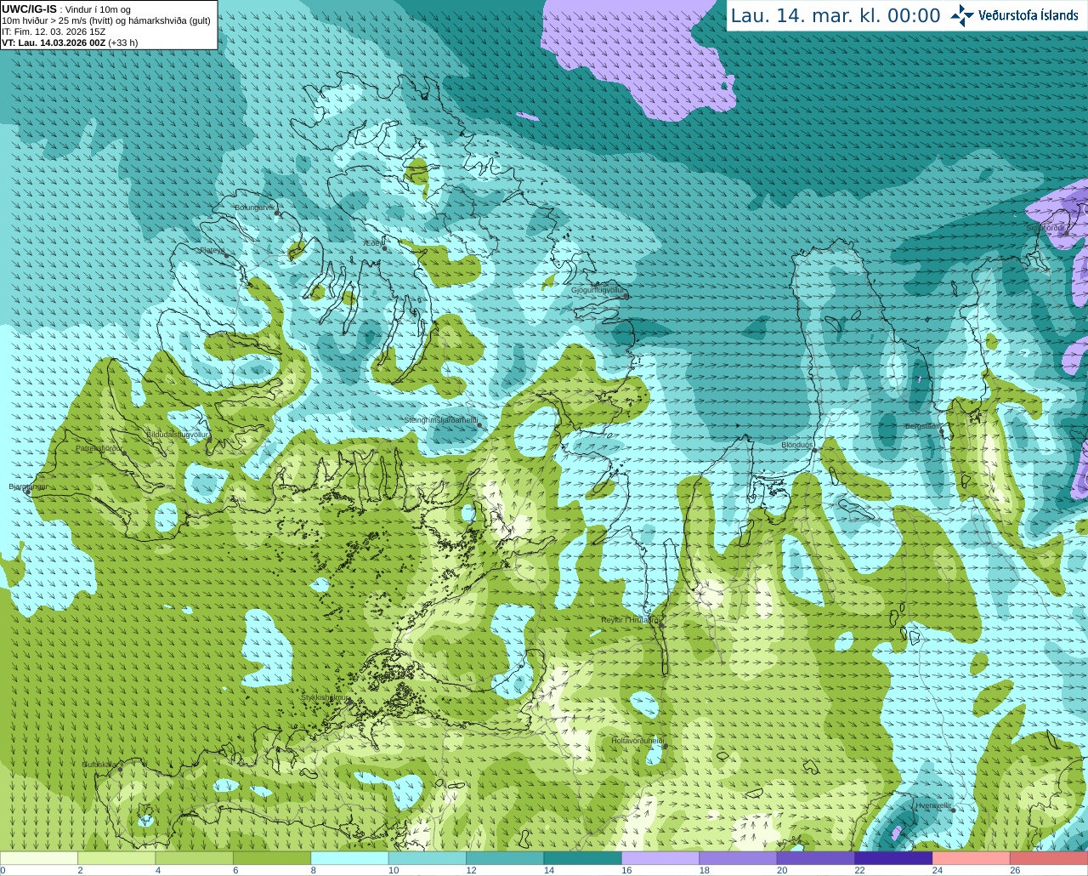Image resolution: width=1088 pixels, height=876 pixels.
Task: Click the Stykkishólmur station label
Action: click(x=325, y=697)
